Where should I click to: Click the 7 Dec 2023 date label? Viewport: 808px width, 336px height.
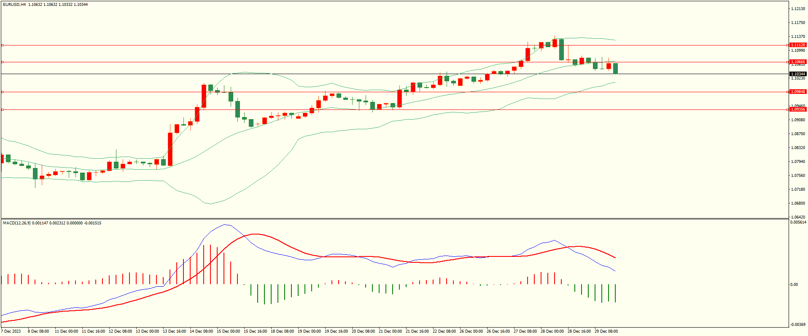tap(11, 331)
